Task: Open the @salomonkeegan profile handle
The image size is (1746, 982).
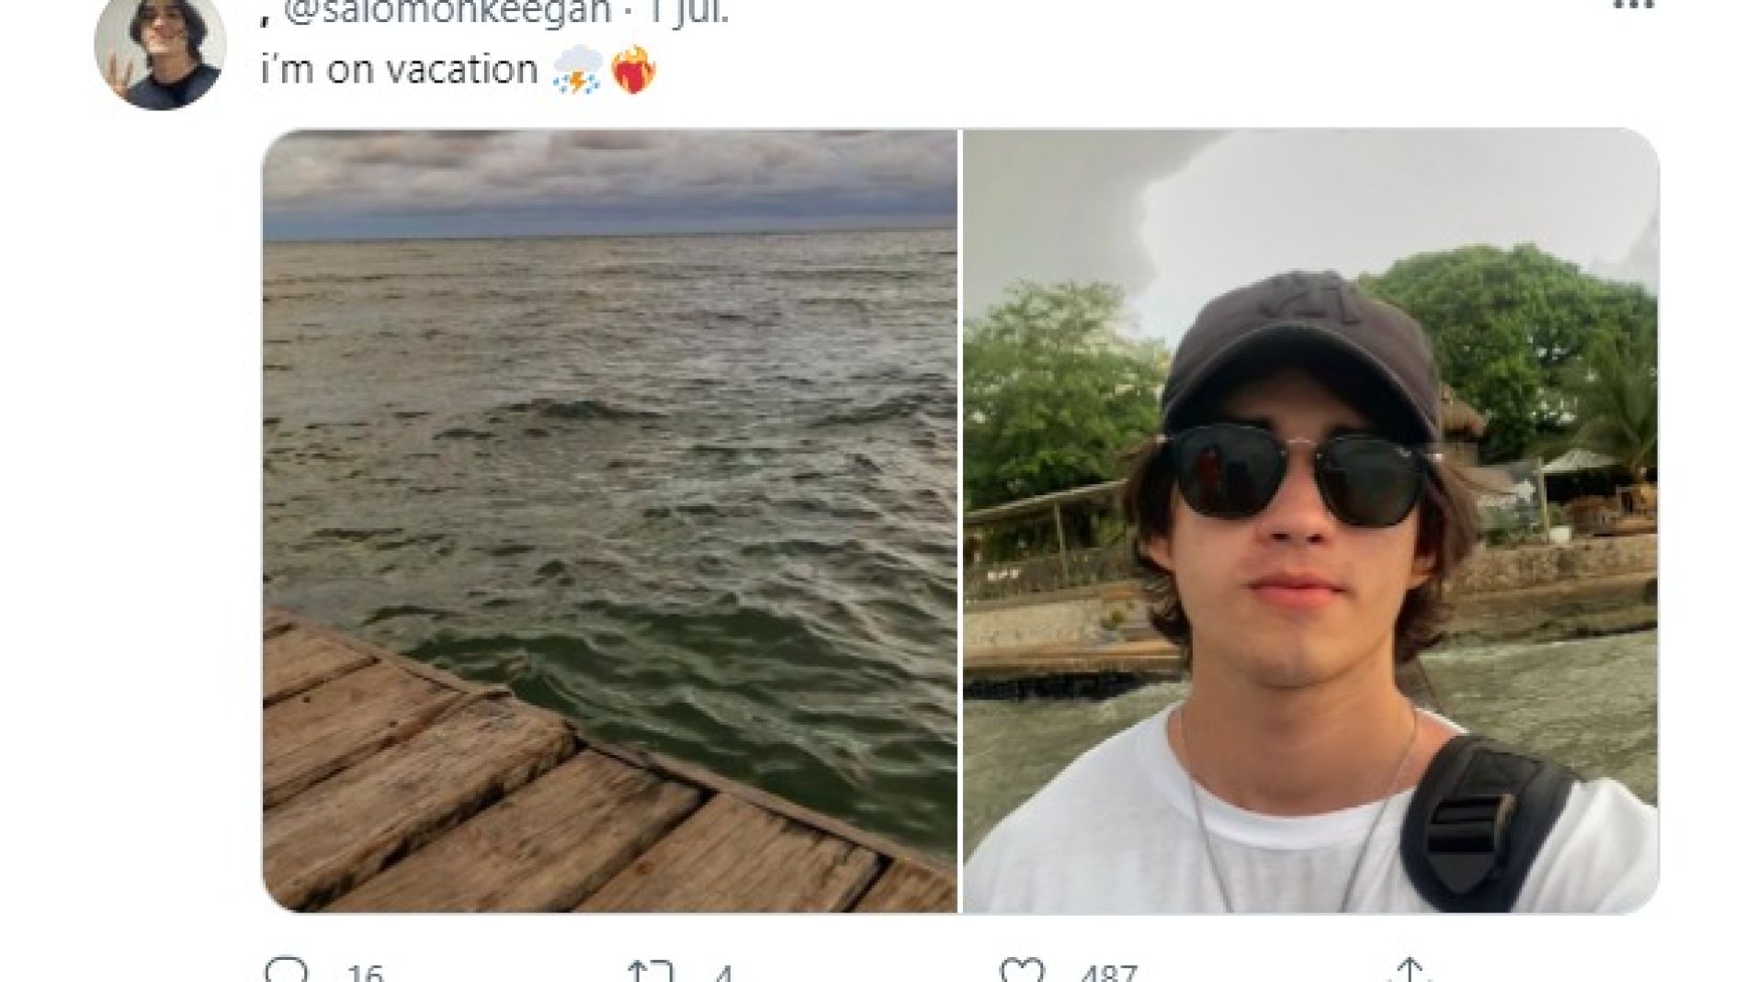Action: point(449,9)
